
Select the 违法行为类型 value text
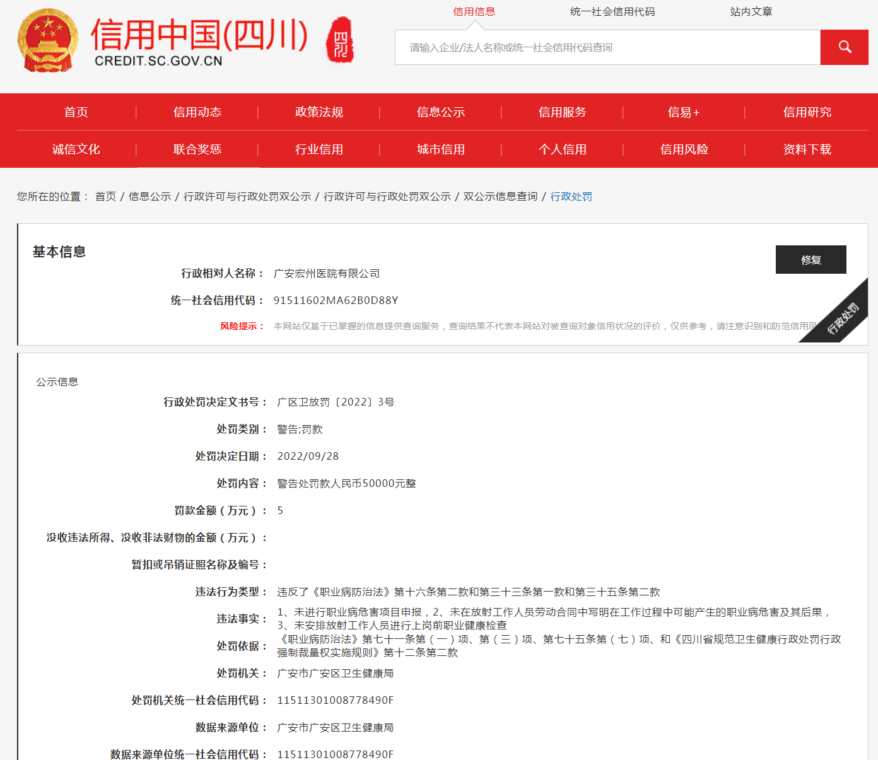(469, 592)
